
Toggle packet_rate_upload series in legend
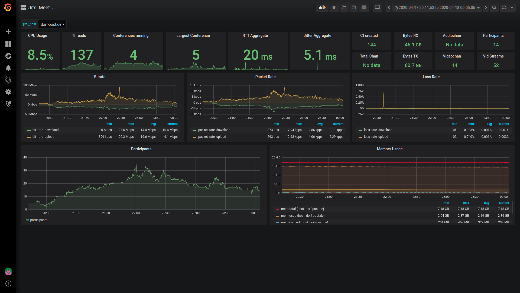(x=212, y=137)
